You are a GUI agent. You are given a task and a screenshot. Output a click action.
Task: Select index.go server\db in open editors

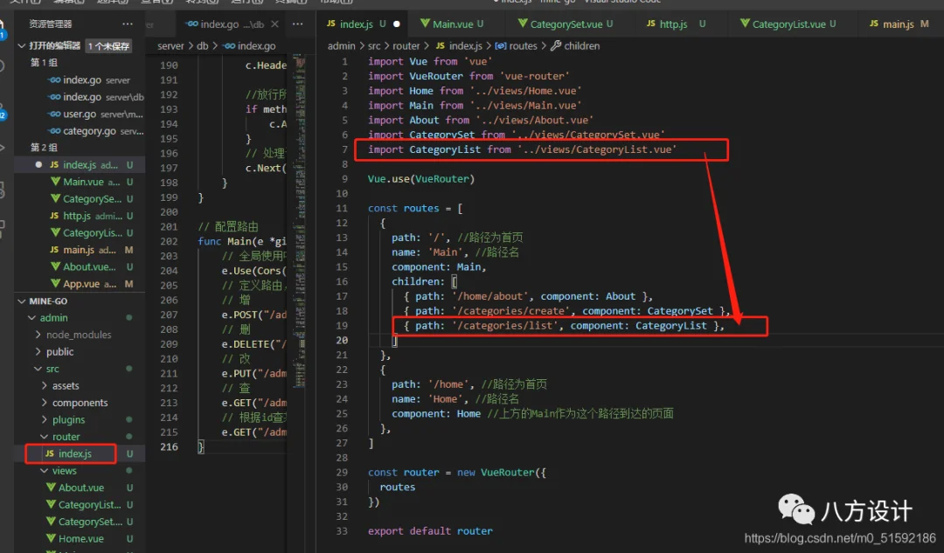coord(96,97)
